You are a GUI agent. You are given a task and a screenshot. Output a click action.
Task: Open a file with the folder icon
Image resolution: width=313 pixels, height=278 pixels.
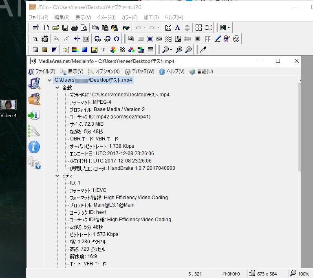pyautogui.click(x=56, y=28)
